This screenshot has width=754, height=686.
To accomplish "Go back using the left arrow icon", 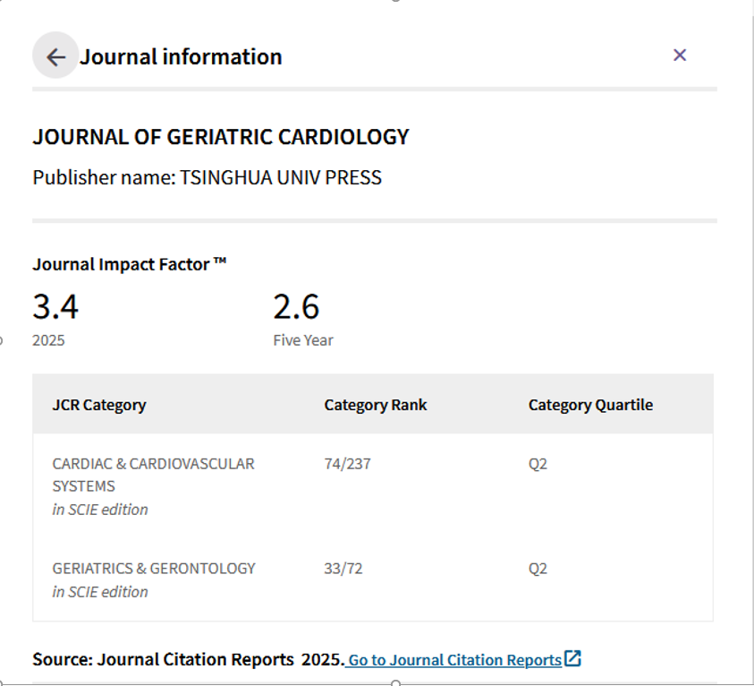I will [55, 56].
